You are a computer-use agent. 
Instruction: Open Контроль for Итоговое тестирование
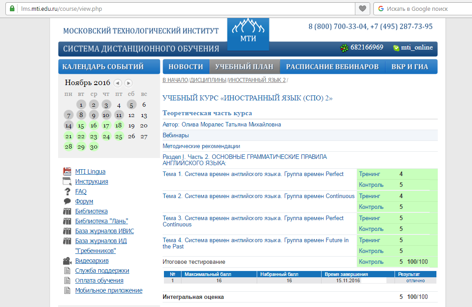click(371, 262)
